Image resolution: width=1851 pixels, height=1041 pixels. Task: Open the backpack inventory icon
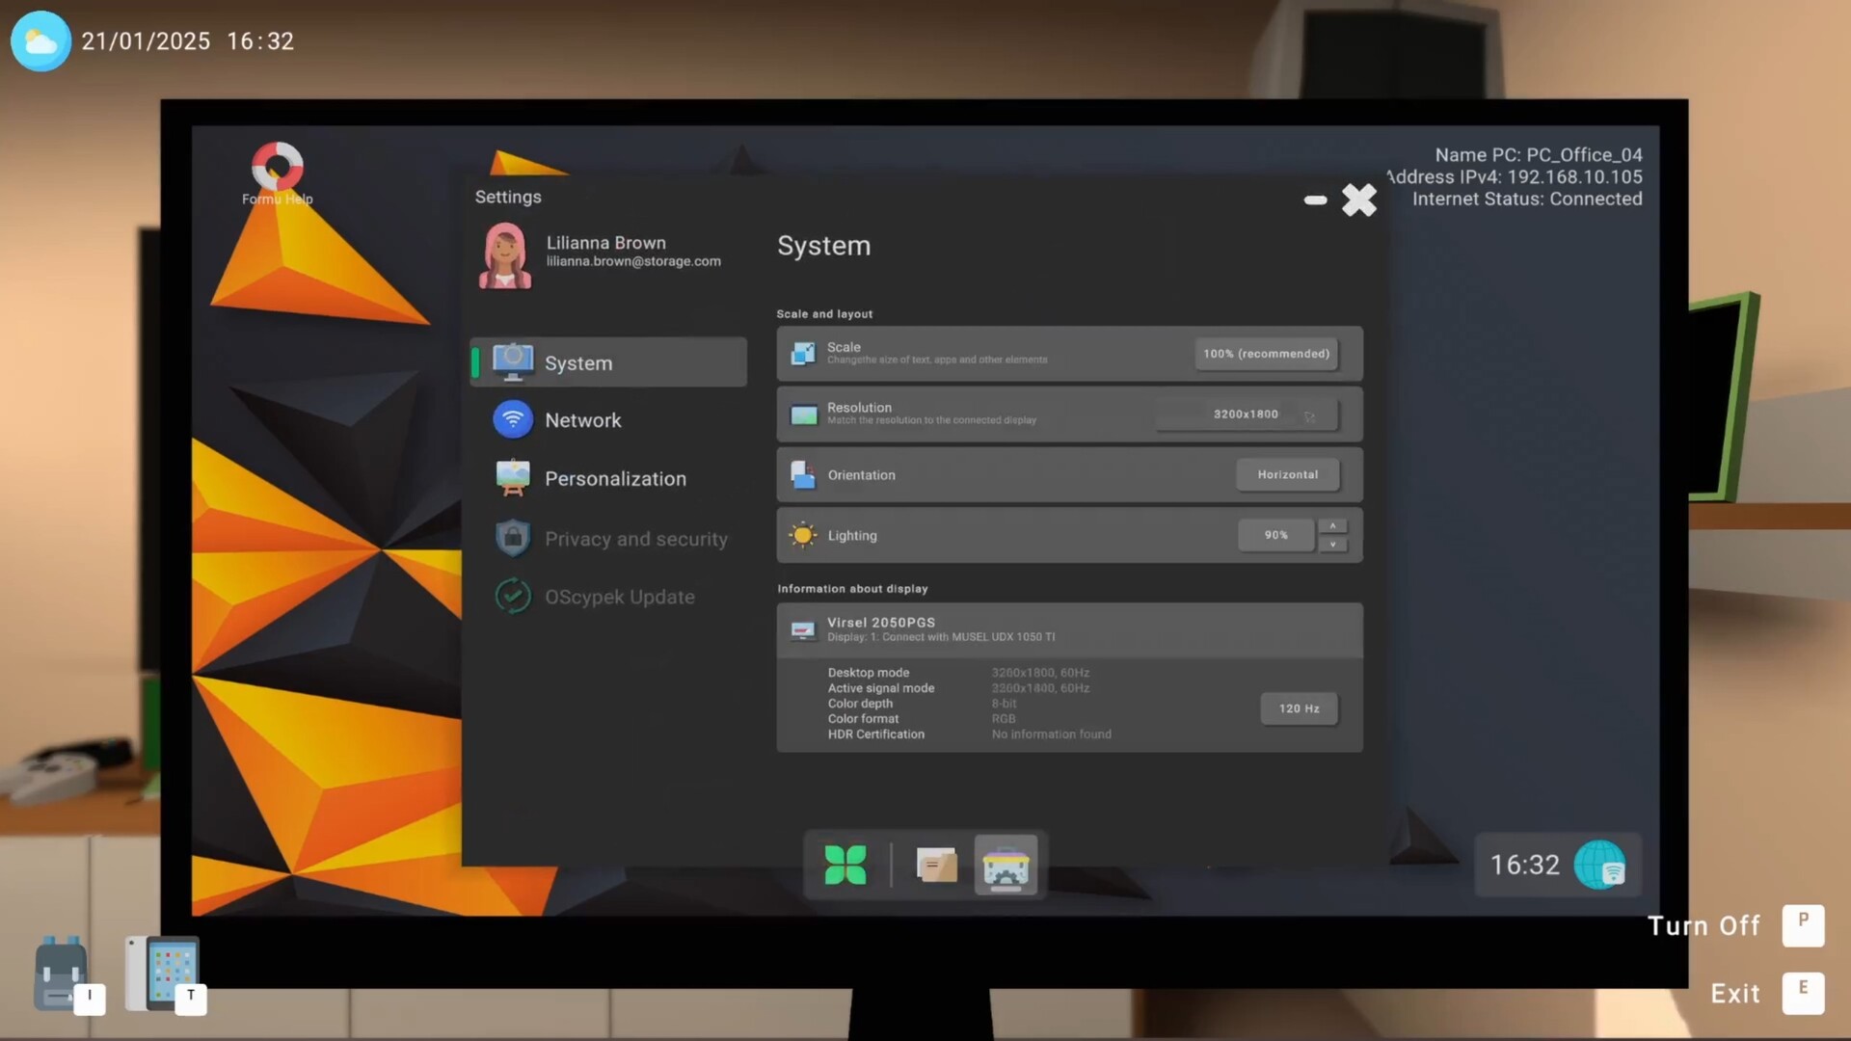pos(61,974)
